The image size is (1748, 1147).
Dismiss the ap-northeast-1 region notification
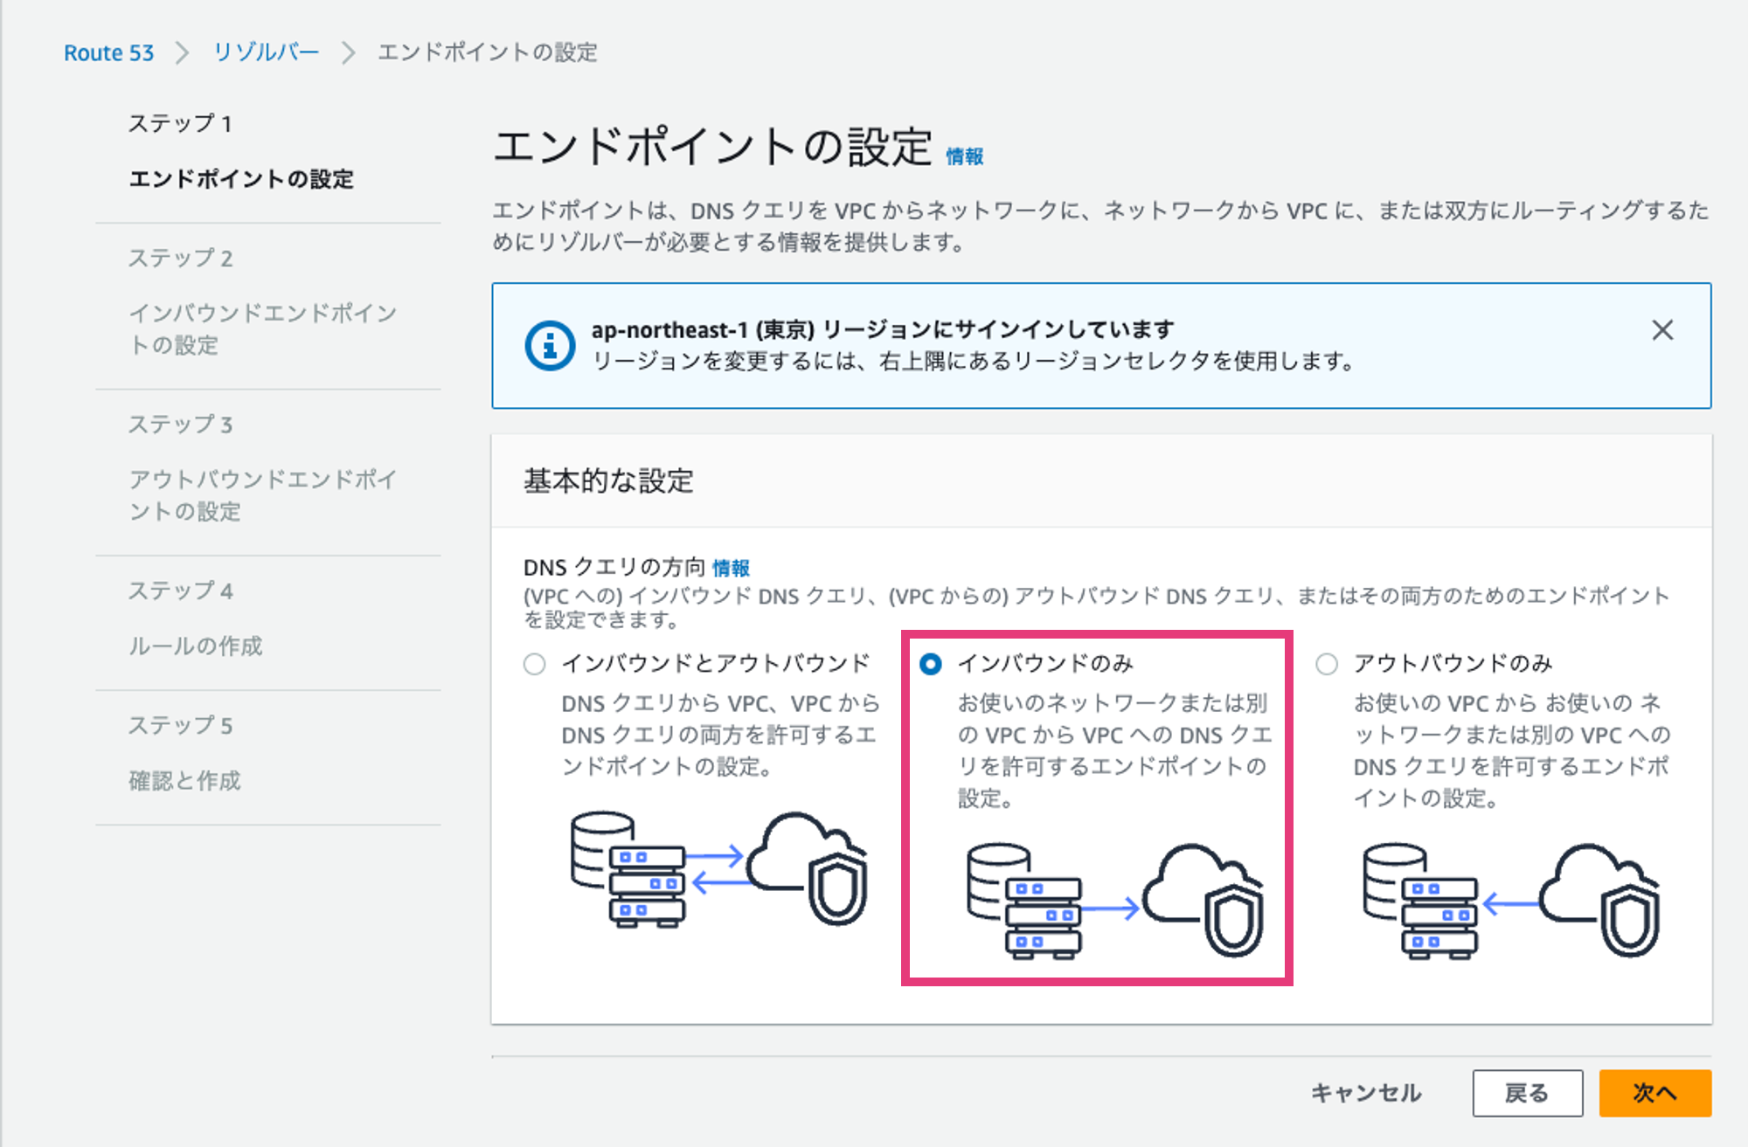pos(1662,330)
